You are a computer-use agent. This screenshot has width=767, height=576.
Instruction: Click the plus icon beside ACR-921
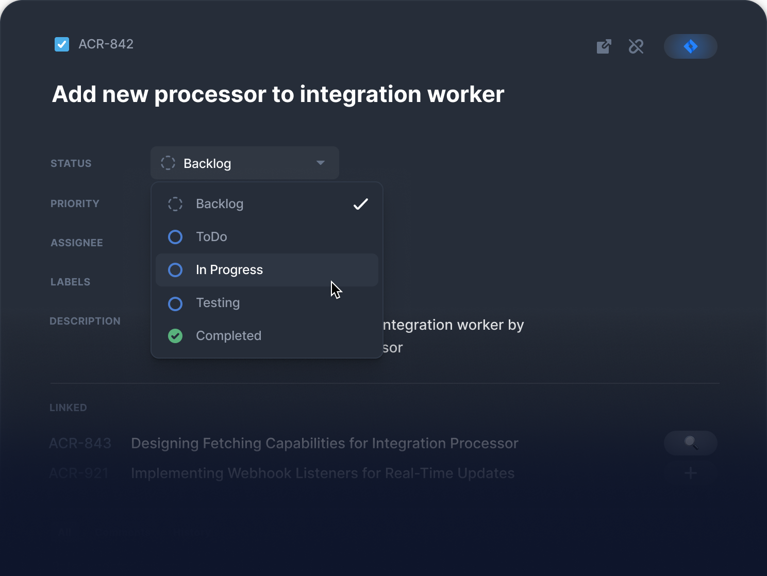point(690,473)
